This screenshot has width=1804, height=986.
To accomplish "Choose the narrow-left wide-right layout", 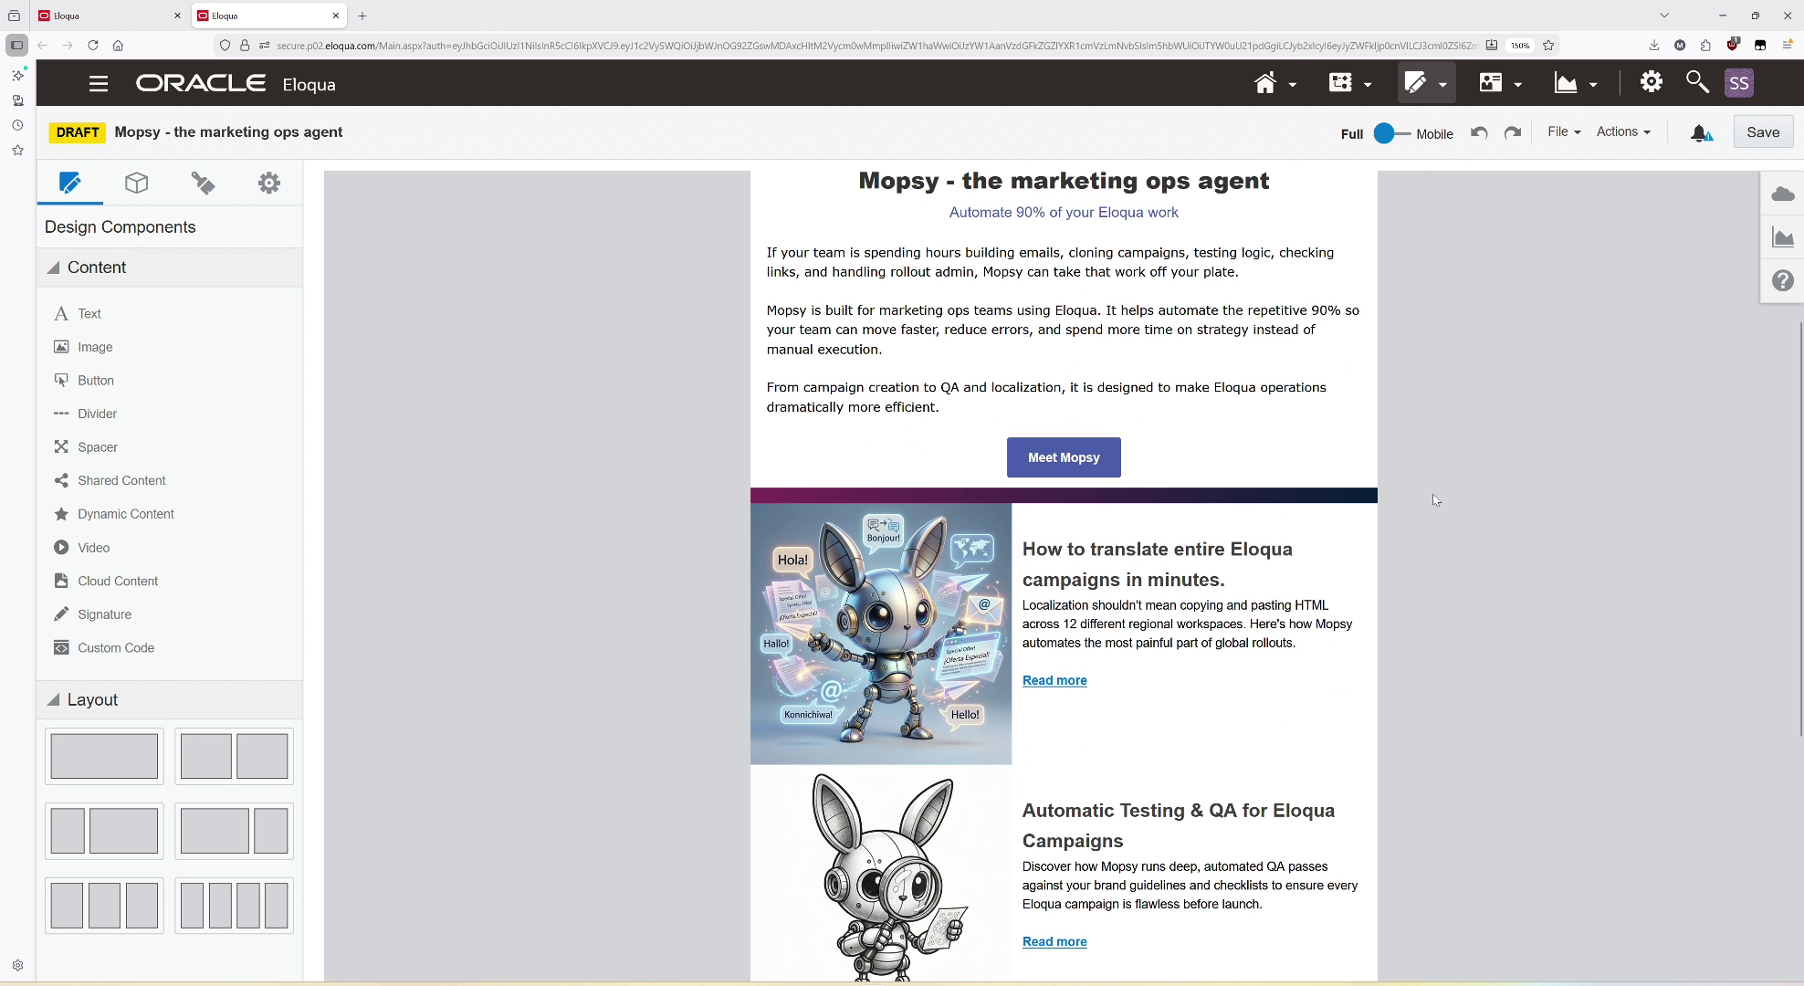I will coord(104,831).
